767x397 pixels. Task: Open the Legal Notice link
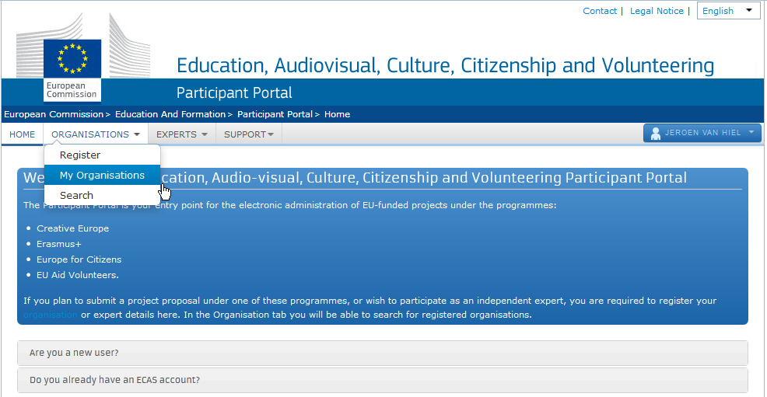[657, 11]
